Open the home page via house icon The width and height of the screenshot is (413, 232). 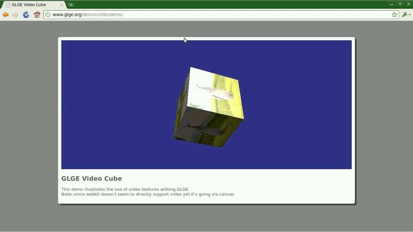[37, 15]
